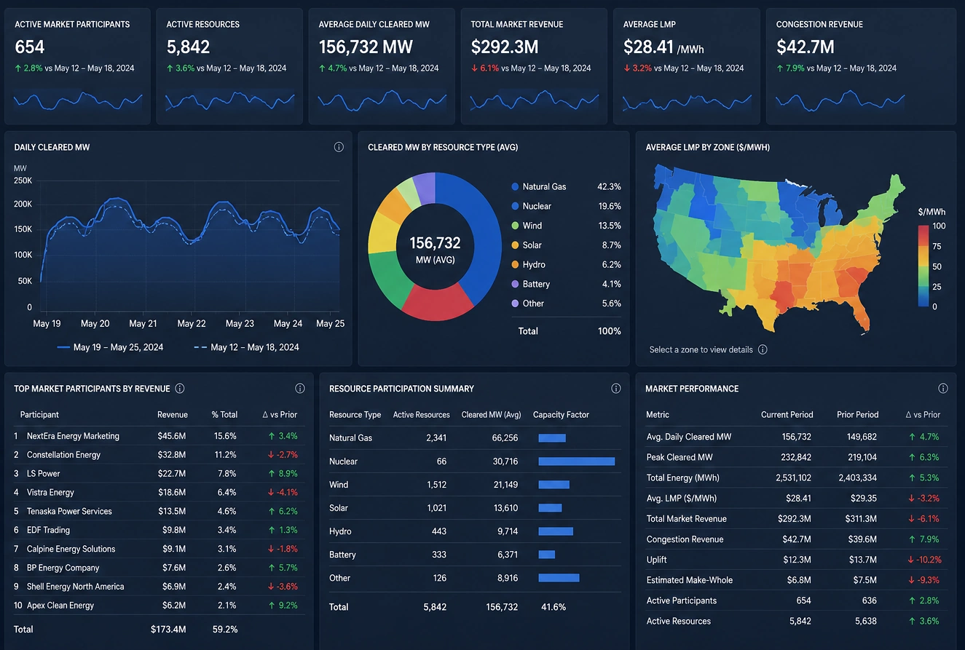Click sparkline in Total Market Revenue card
Screen dimensions: 965x650
coord(535,100)
